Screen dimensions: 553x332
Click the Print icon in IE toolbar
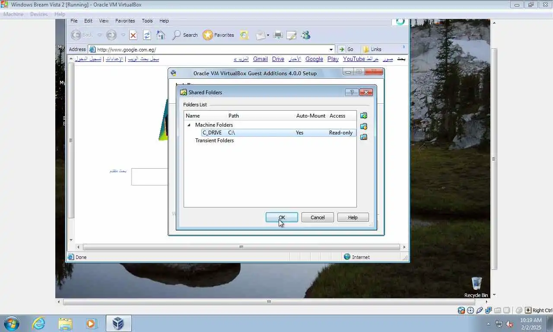pos(278,35)
